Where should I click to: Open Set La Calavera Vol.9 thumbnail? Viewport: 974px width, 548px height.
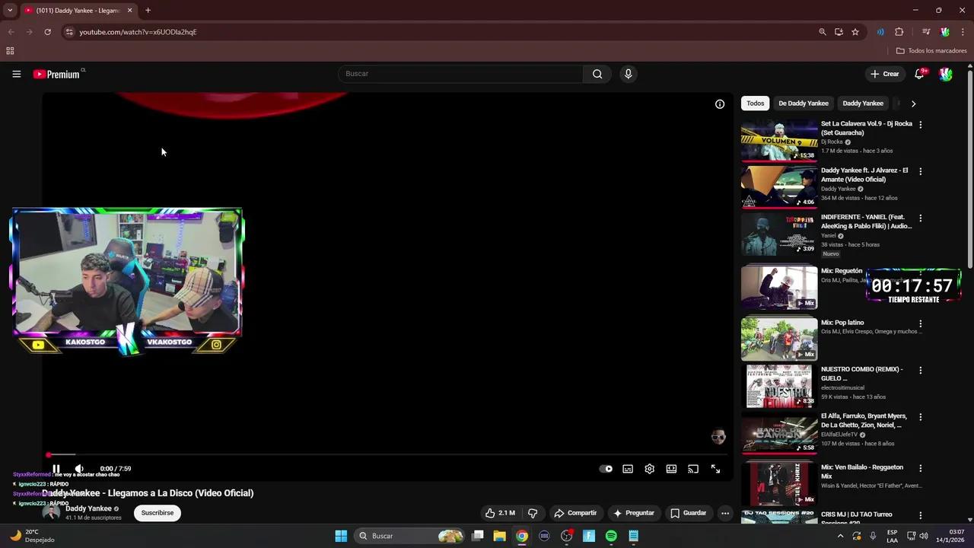[779, 140]
